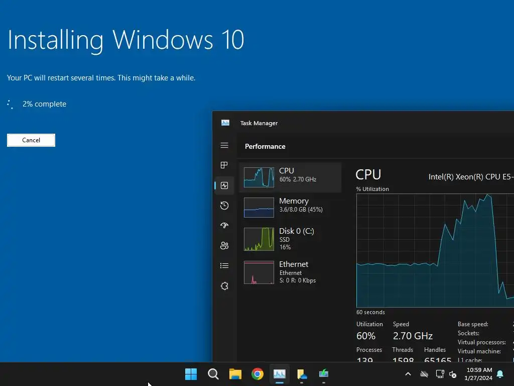514x386 pixels.
Task: Open Users page icon in sidebar
Action: tap(224, 245)
